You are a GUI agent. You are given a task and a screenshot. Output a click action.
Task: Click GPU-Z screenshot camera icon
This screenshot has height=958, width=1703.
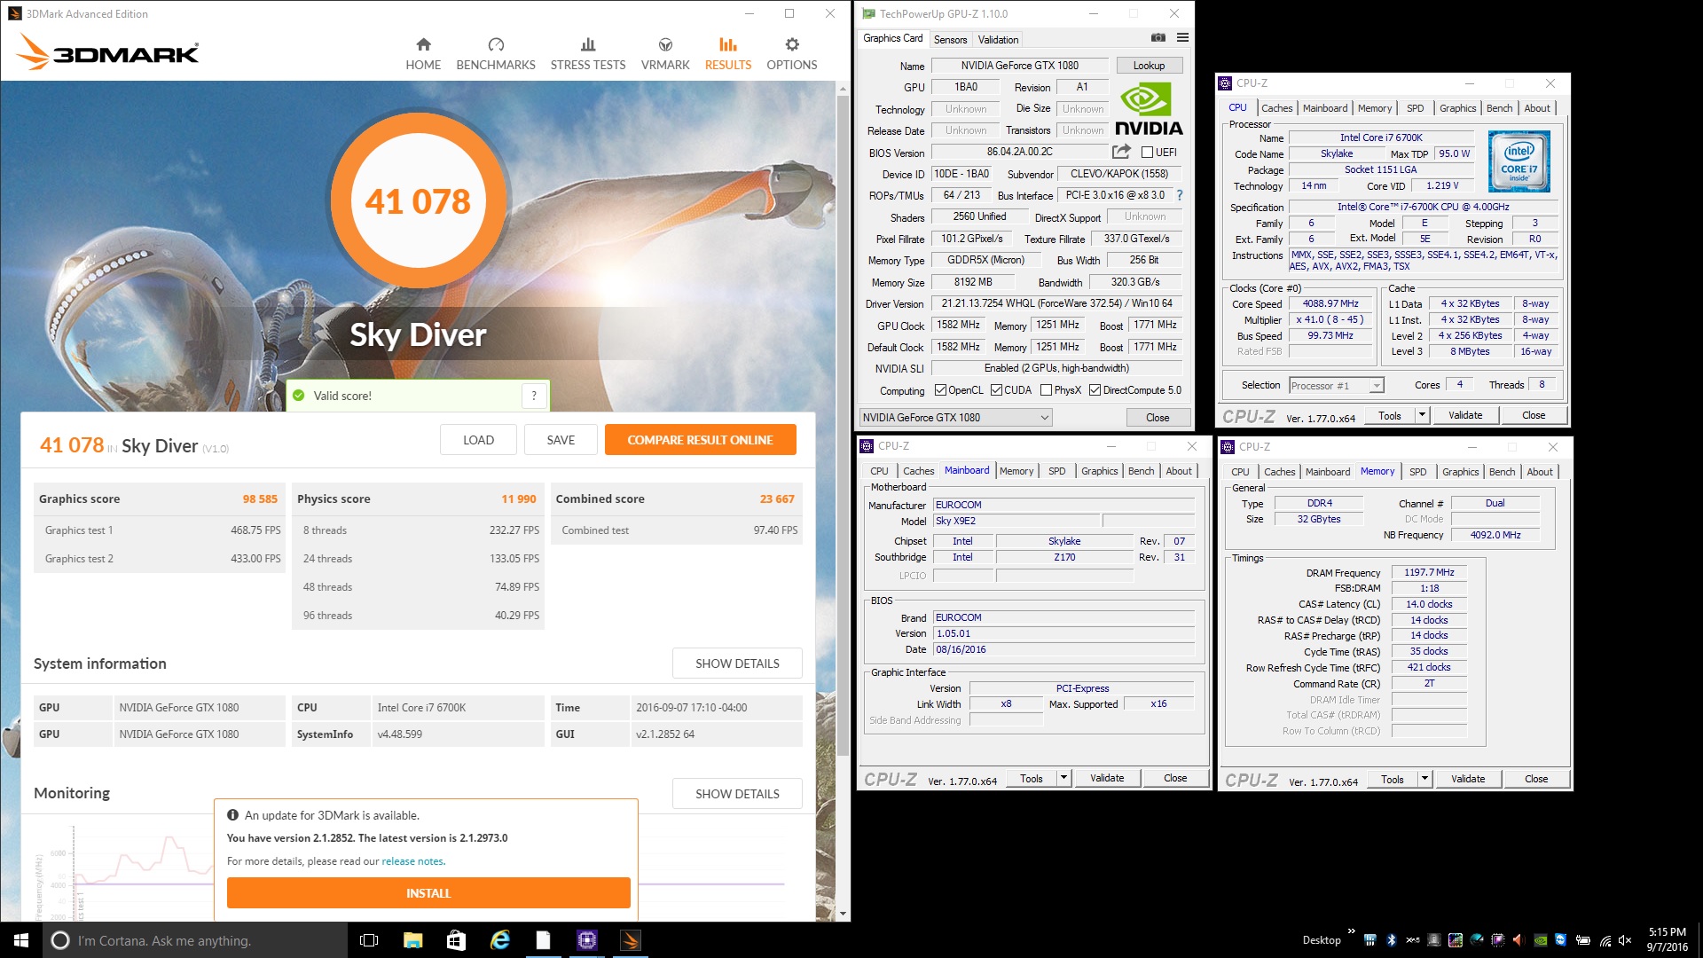(1158, 37)
